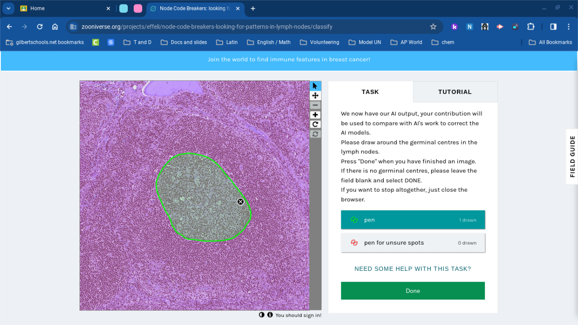
Task: Select the move/pan image tool
Action: pyautogui.click(x=315, y=96)
